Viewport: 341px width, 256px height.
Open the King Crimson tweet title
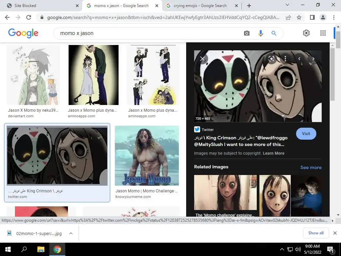click(241, 141)
